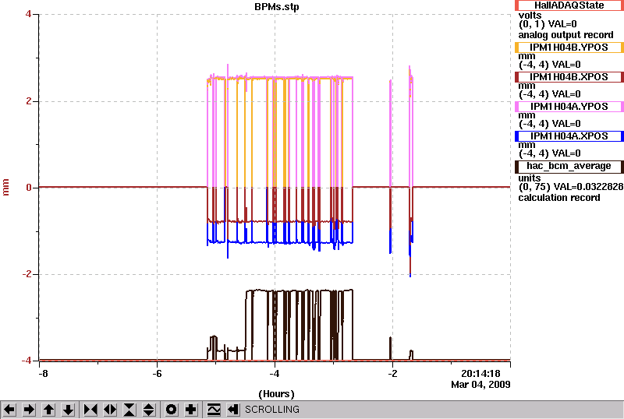
Task: Select the IPM1H04B.XPOS curve in the legend
Action: point(569,77)
